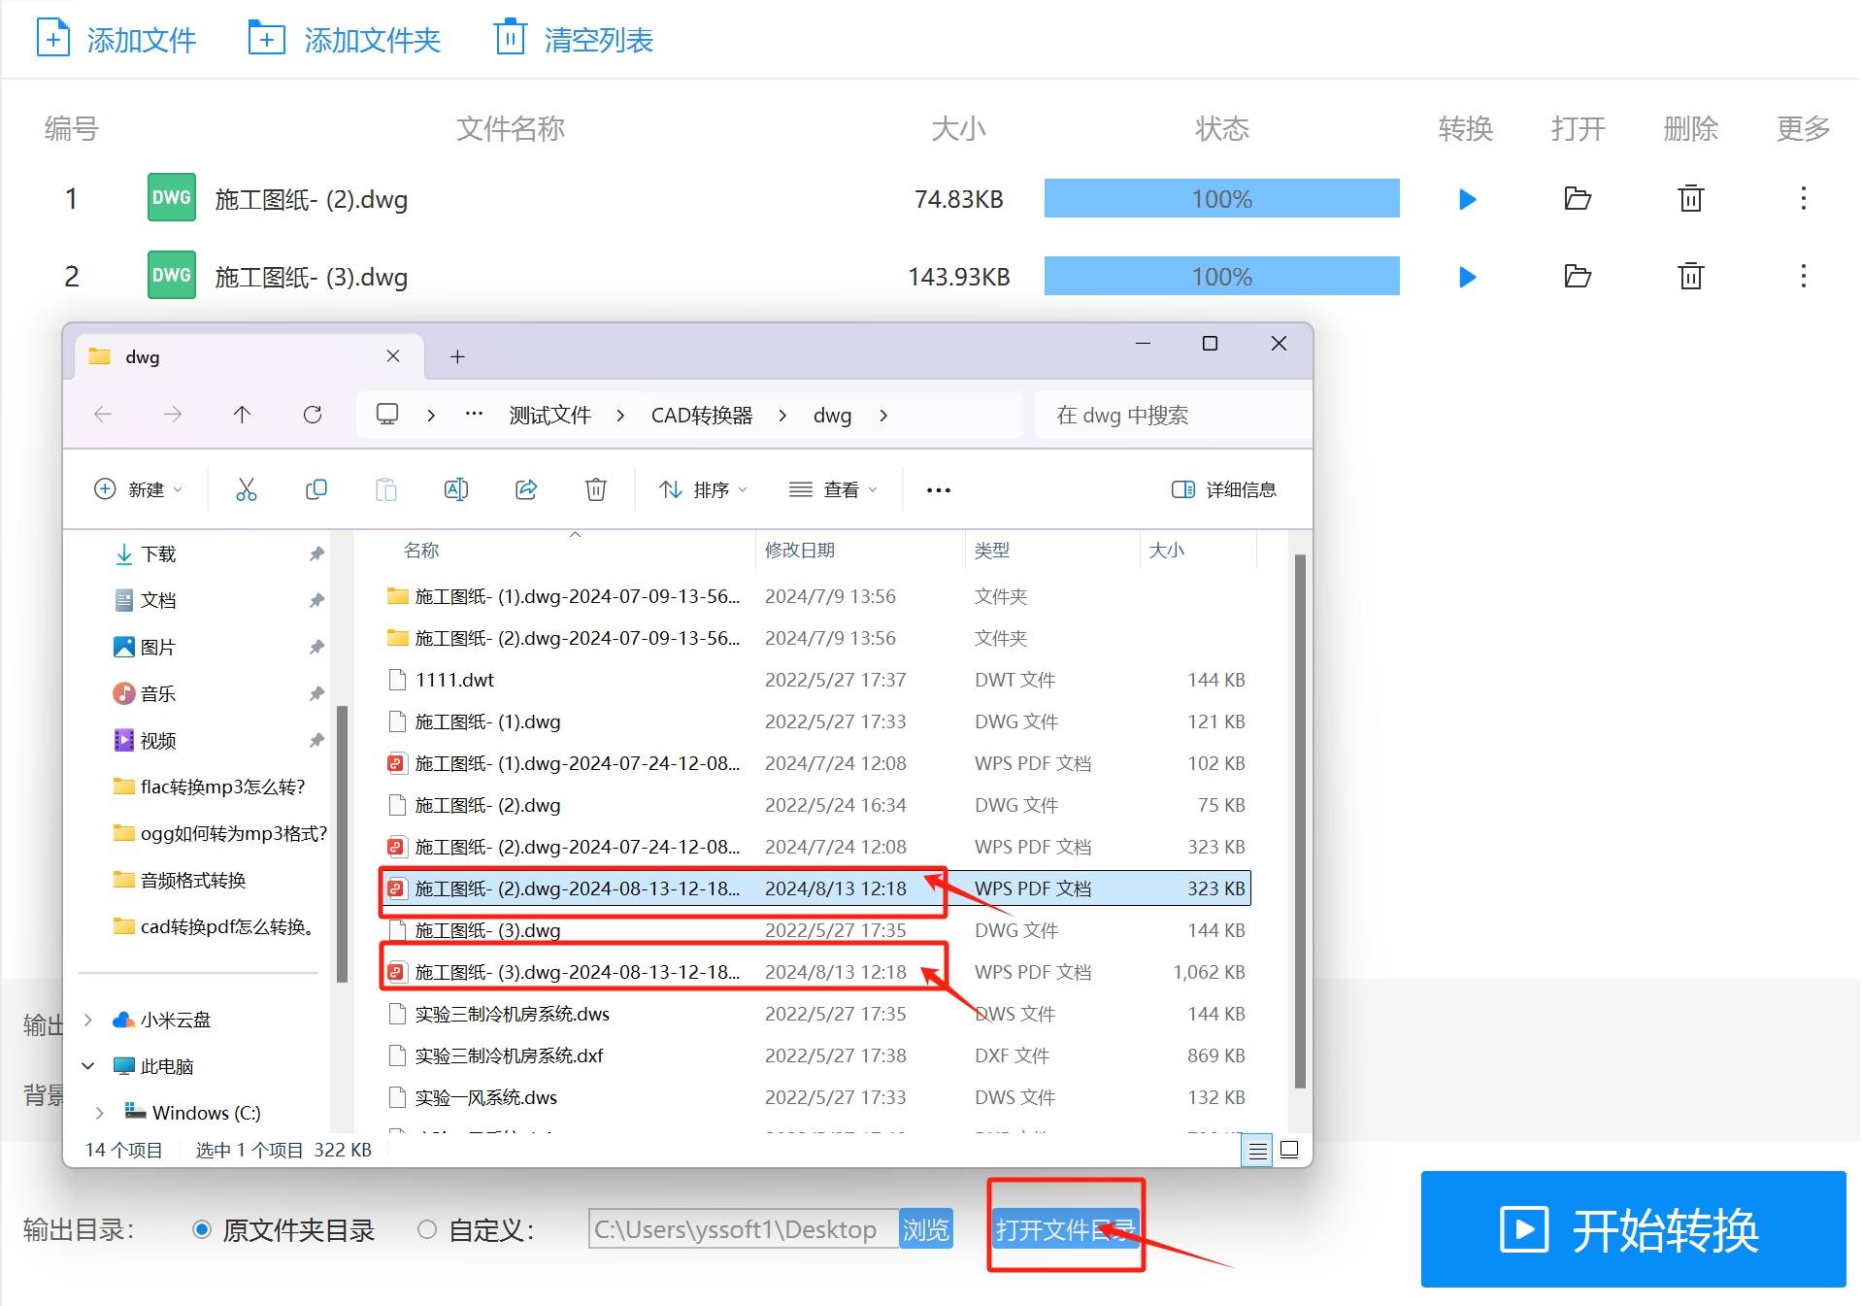Click the output path field C:\Users\yssoft1\Desktop
Viewport: 1862px width, 1306px height.
(x=743, y=1229)
